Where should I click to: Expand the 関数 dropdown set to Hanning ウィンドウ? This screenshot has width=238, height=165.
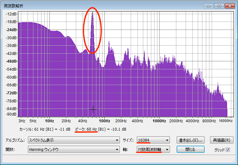coord(74,149)
